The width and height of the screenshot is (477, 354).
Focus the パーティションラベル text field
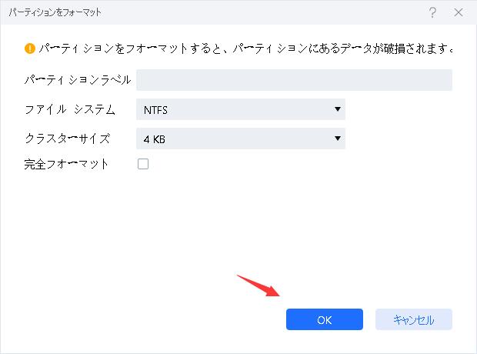click(x=294, y=80)
